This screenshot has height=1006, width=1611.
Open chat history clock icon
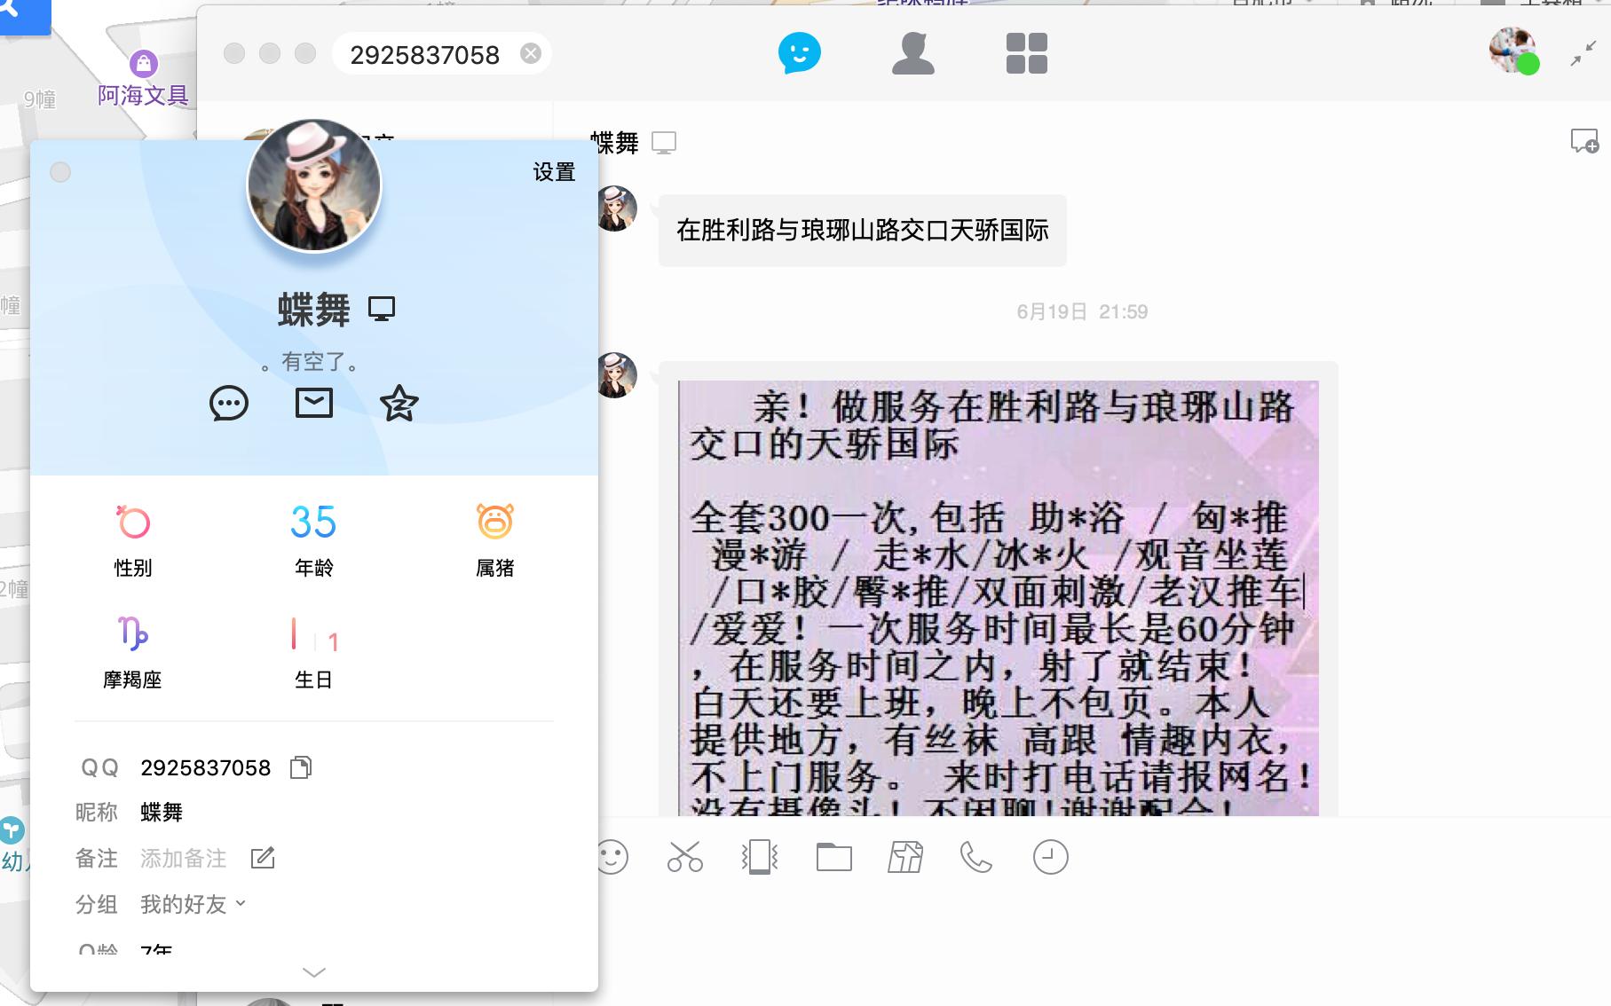[1050, 857]
